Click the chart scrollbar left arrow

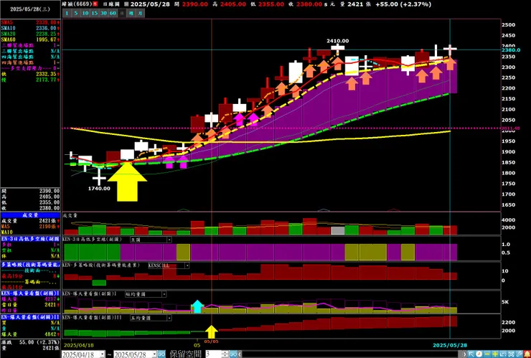[x=239, y=354]
